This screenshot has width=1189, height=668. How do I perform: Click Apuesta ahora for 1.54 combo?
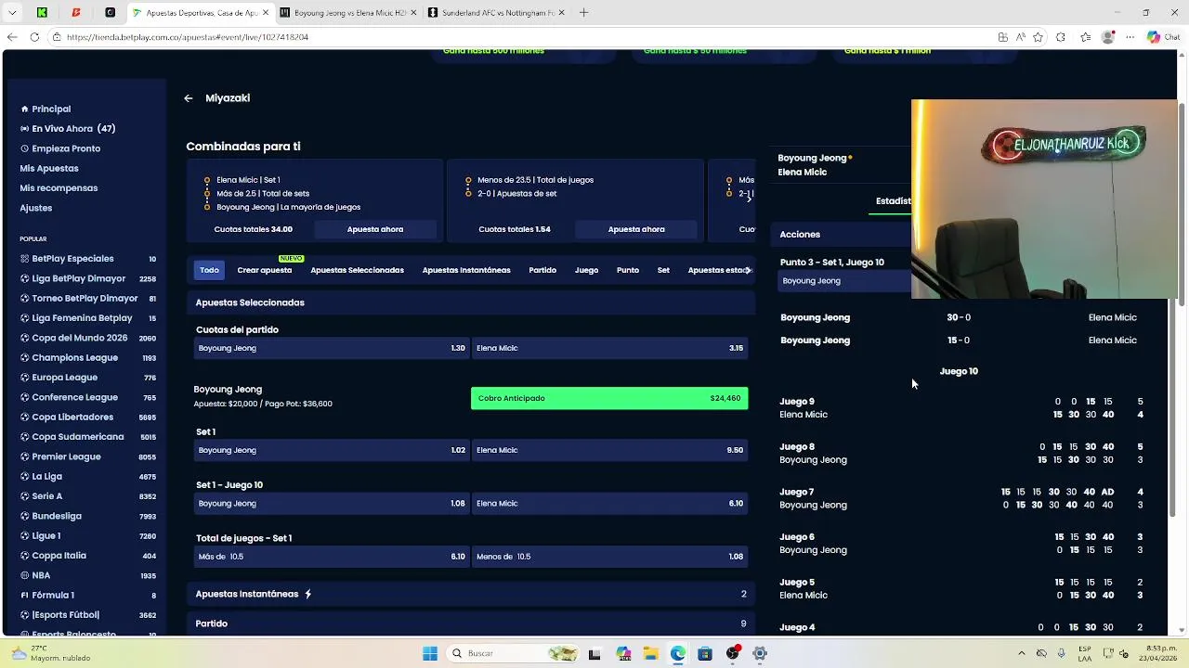click(x=636, y=229)
